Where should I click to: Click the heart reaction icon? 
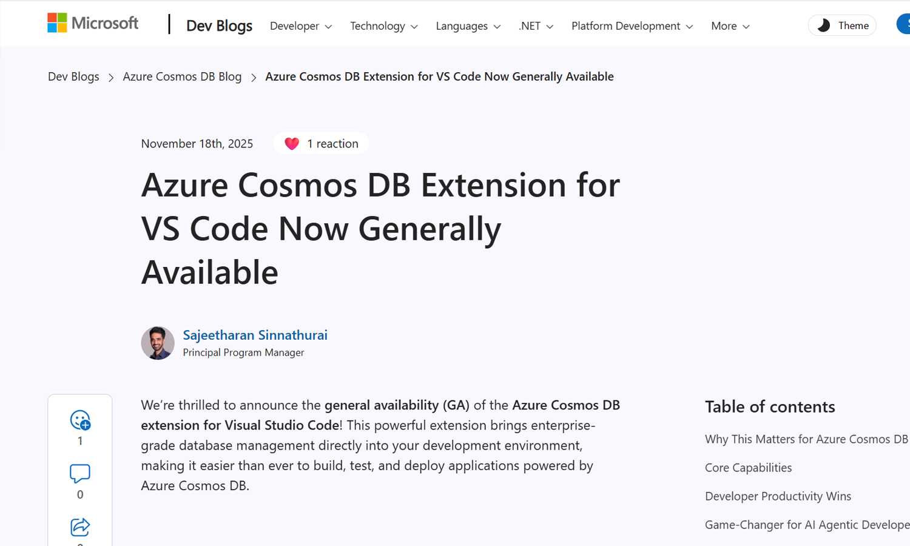292,144
